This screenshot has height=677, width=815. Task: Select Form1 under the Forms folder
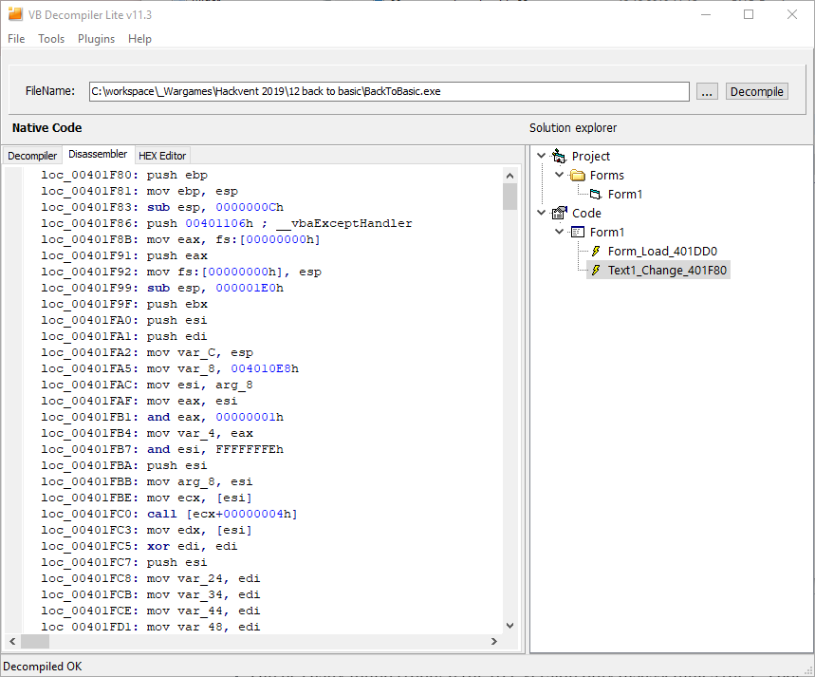(624, 194)
